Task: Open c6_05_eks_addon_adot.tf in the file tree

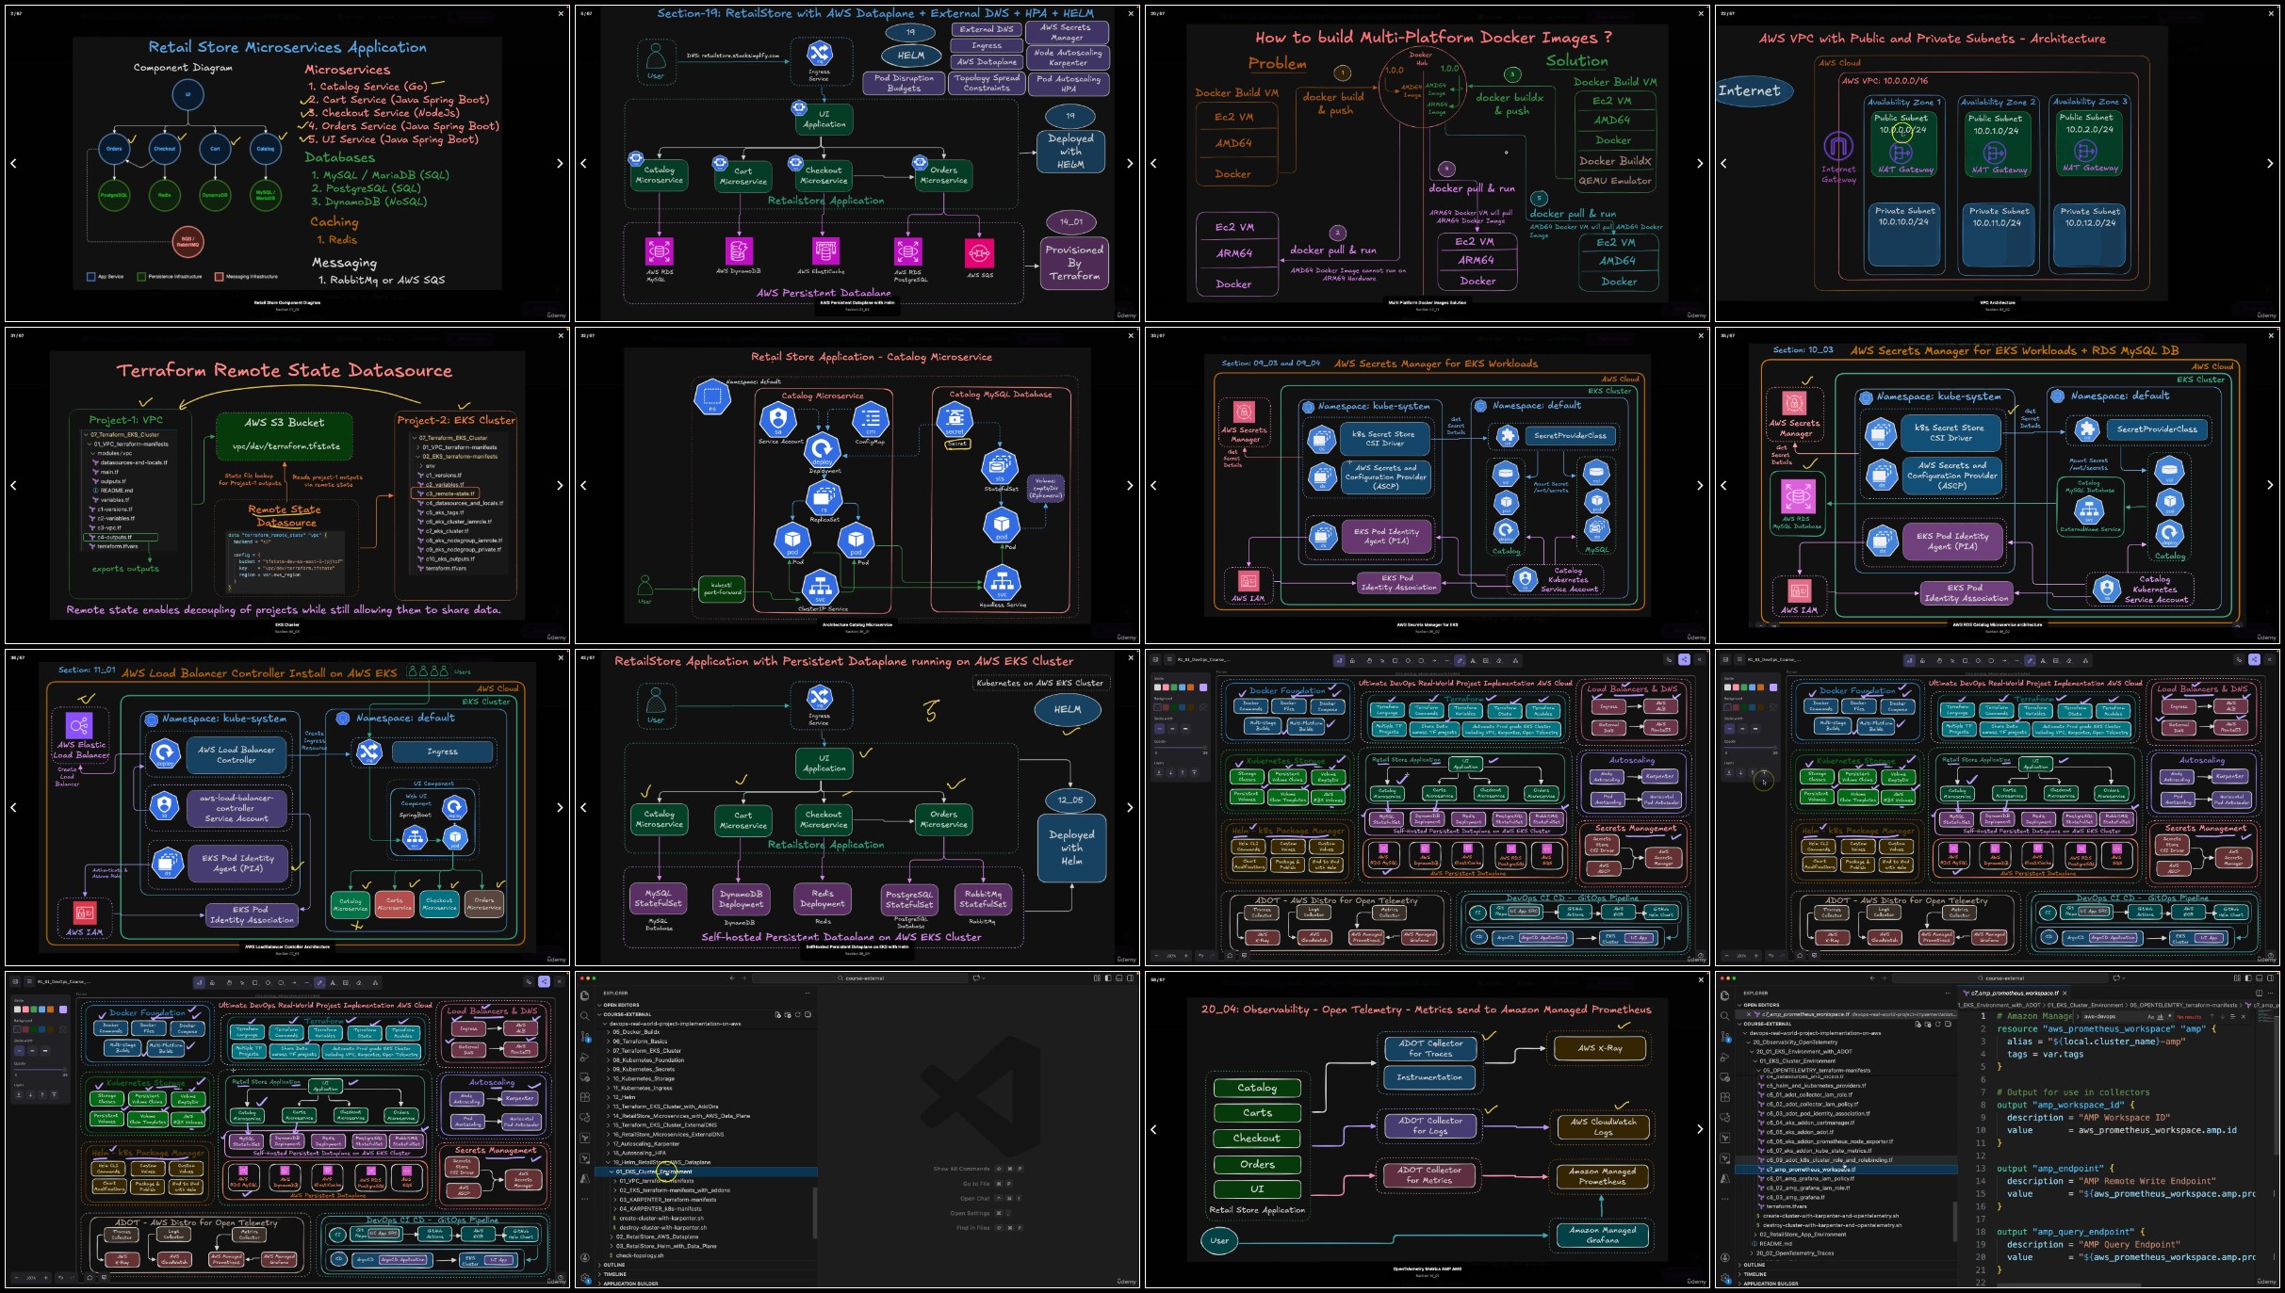Action: point(1802,1132)
